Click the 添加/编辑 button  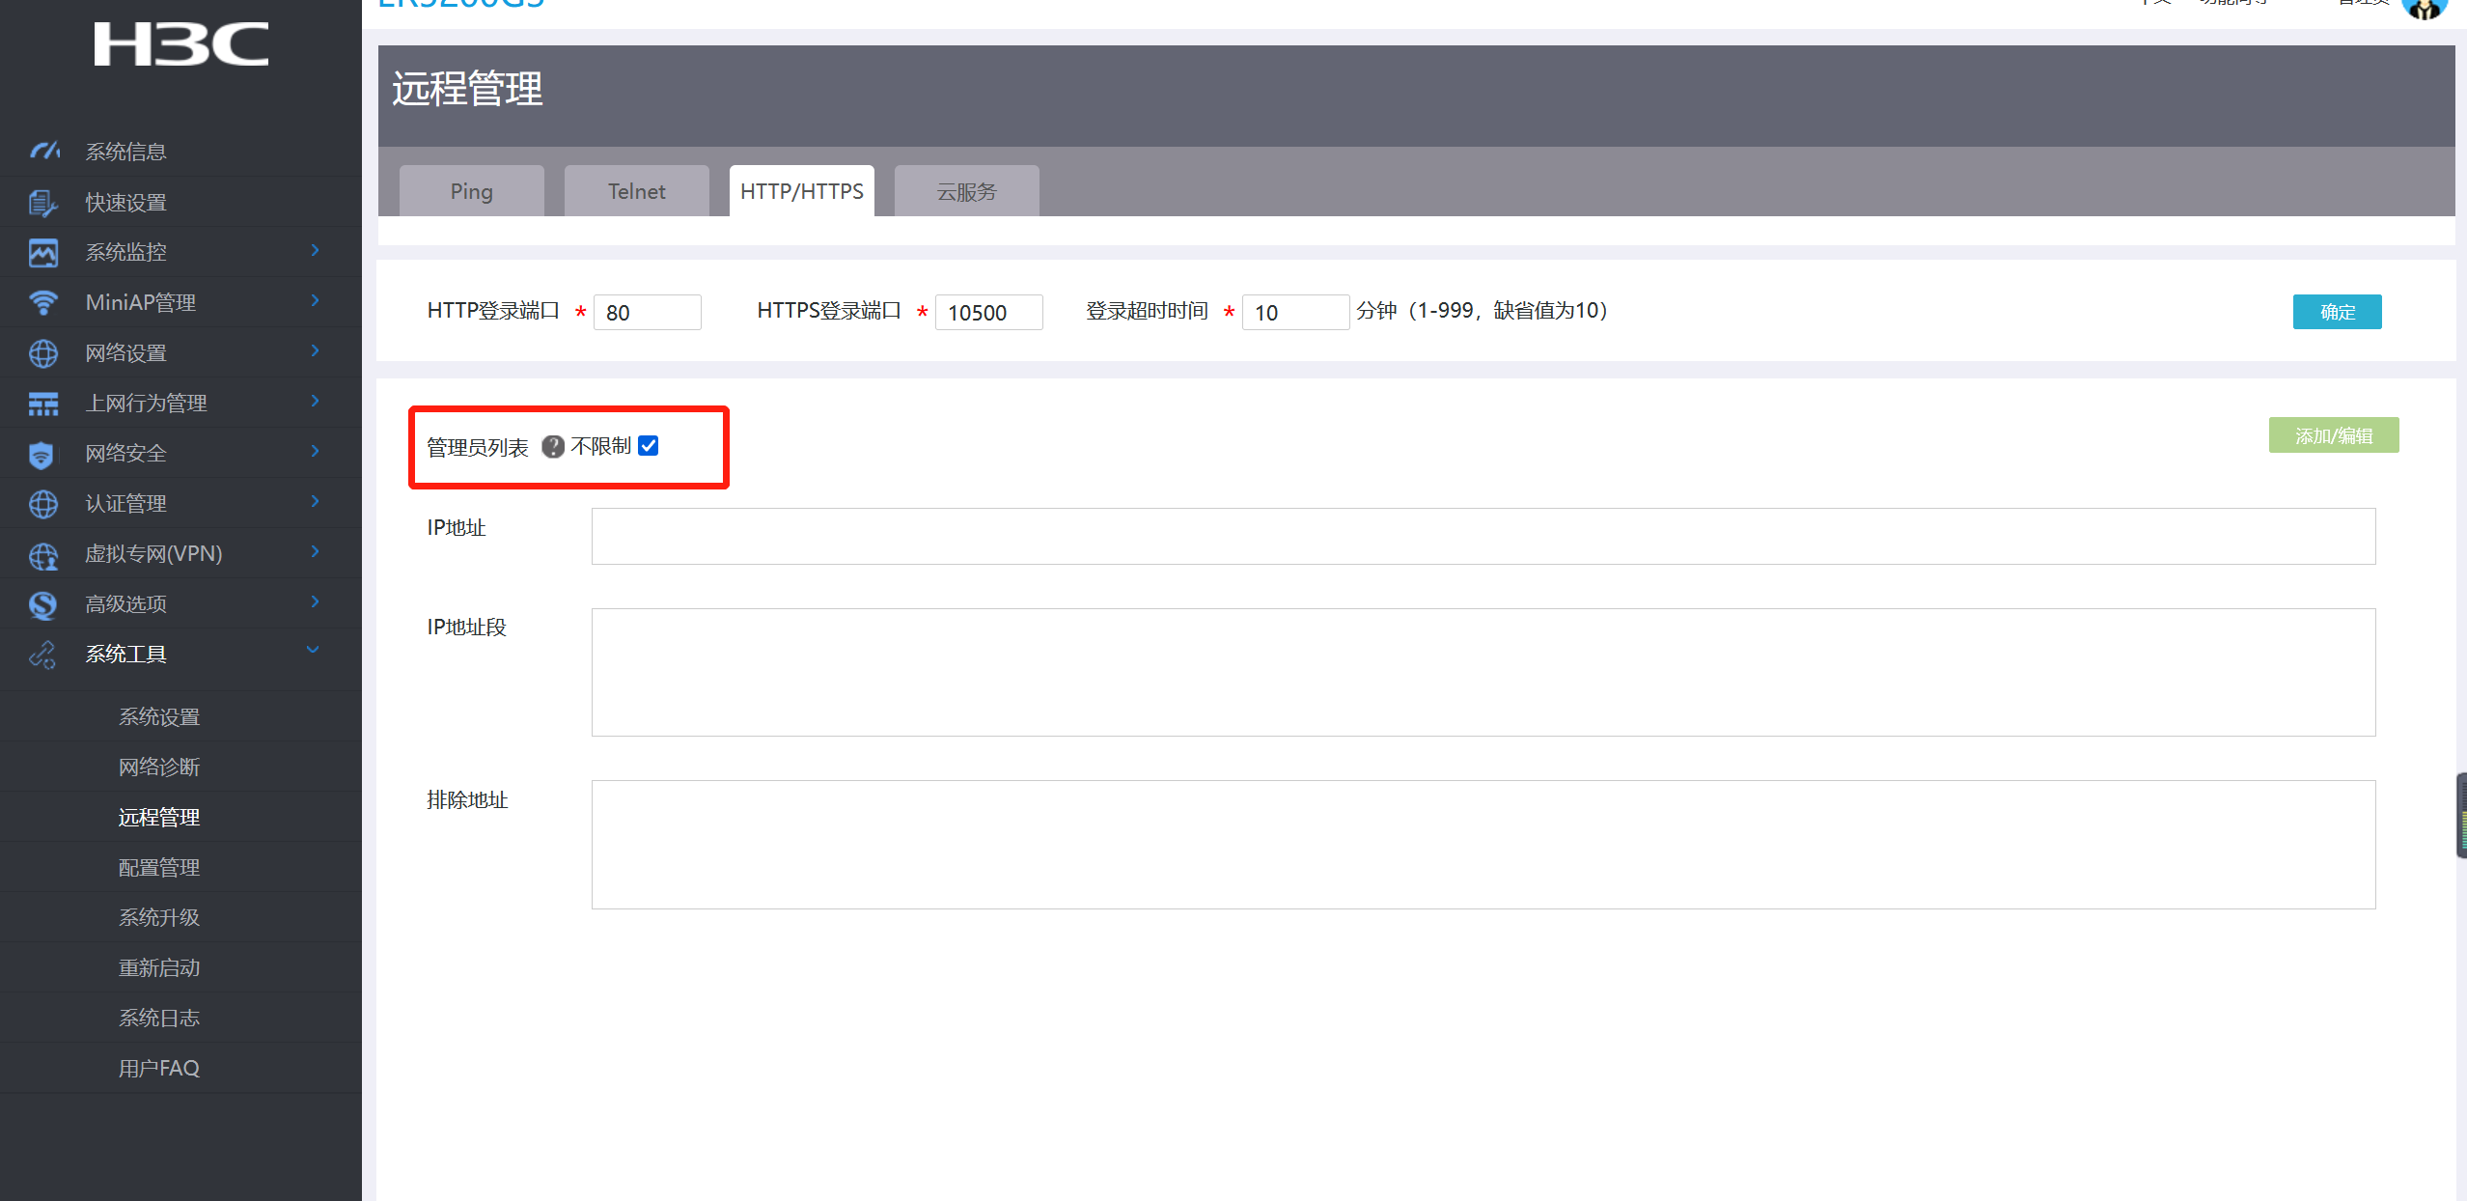[x=2333, y=435]
